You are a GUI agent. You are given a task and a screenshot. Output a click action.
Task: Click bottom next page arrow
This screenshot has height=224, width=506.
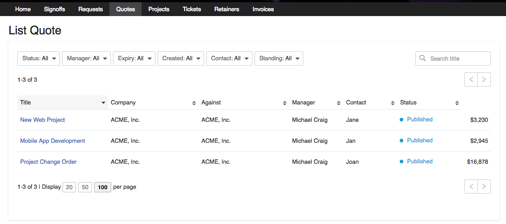coord(484,187)
